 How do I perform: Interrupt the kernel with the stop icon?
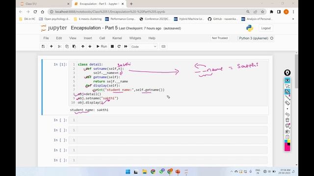(112, 46)
